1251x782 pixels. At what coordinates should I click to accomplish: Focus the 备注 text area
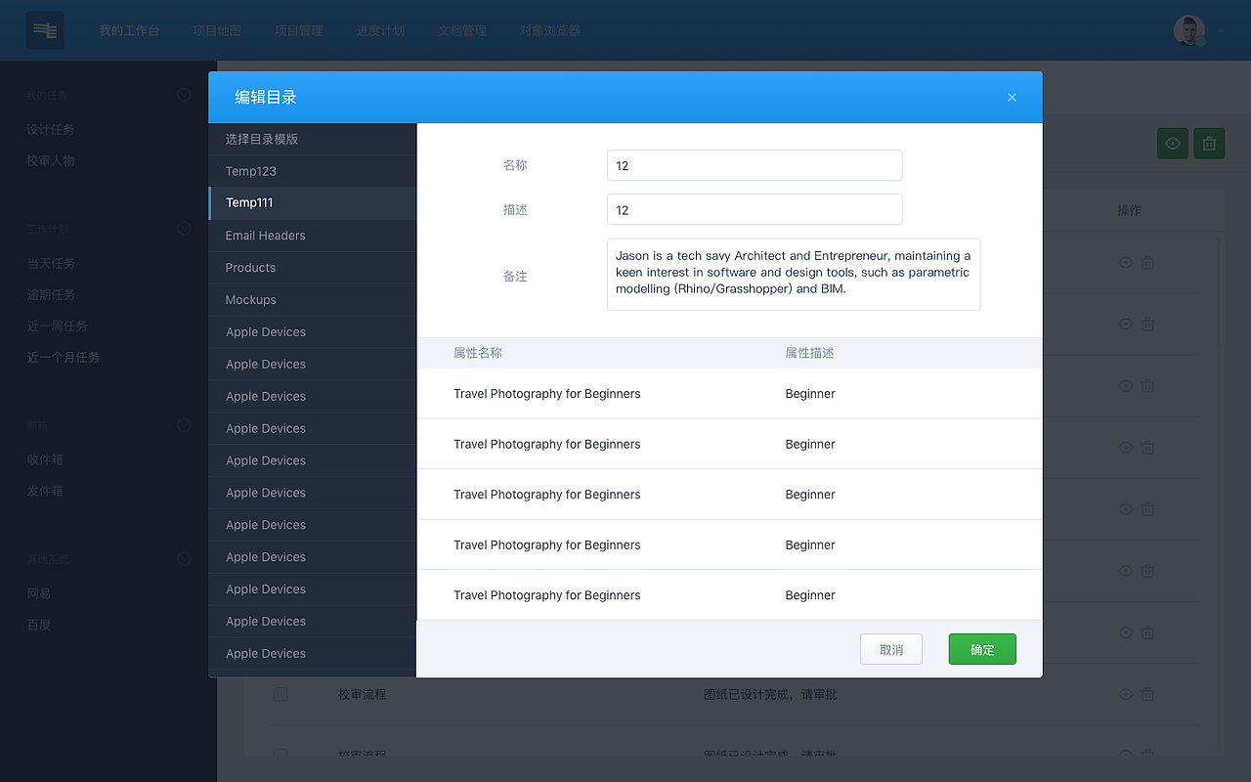794,275
